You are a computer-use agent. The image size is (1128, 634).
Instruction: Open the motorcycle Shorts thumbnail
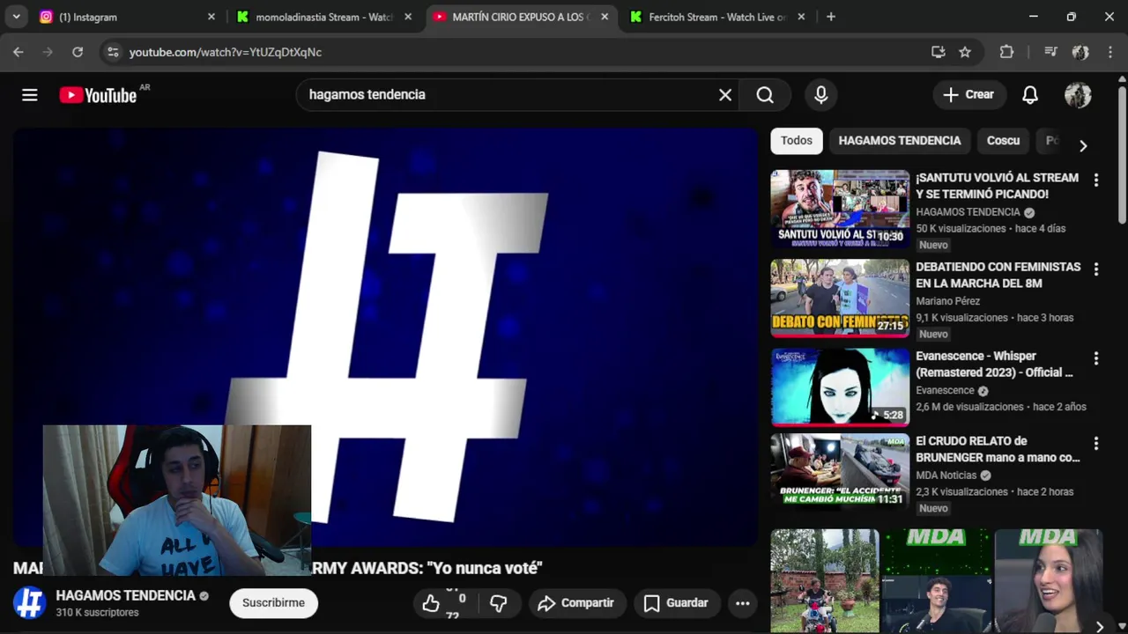click(x=825, y=581)
